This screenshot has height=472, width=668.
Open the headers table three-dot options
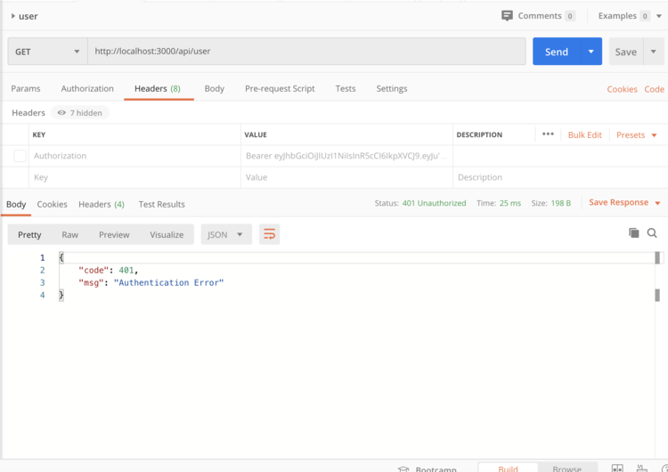548,134
